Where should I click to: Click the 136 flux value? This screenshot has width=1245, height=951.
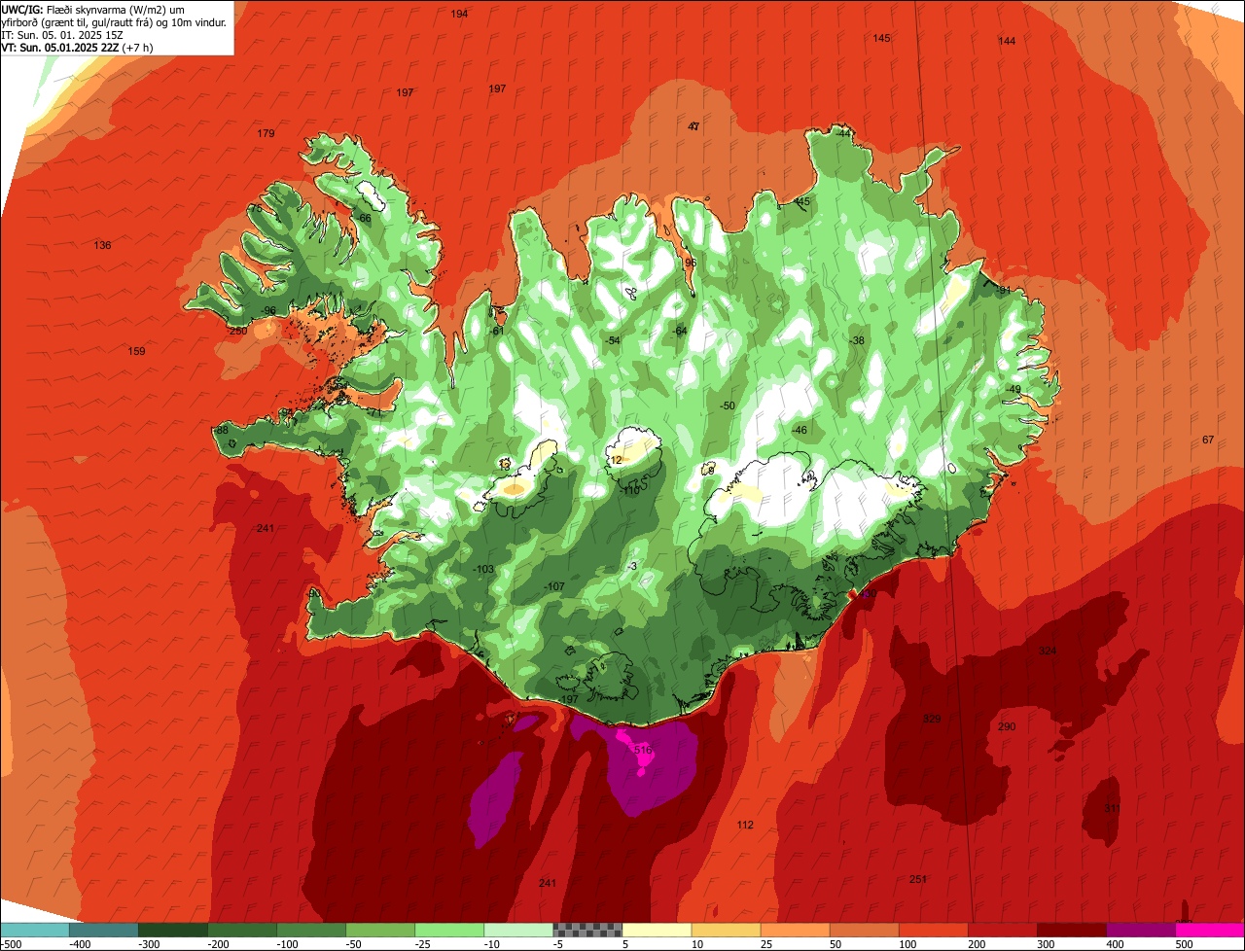coord(102,245)
